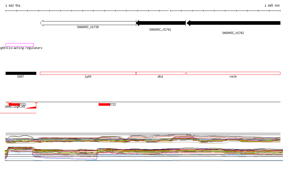Click the red lytH gene box
This screenshot has width=286, height=170.
pyautogui.click(x=88, y=73)
